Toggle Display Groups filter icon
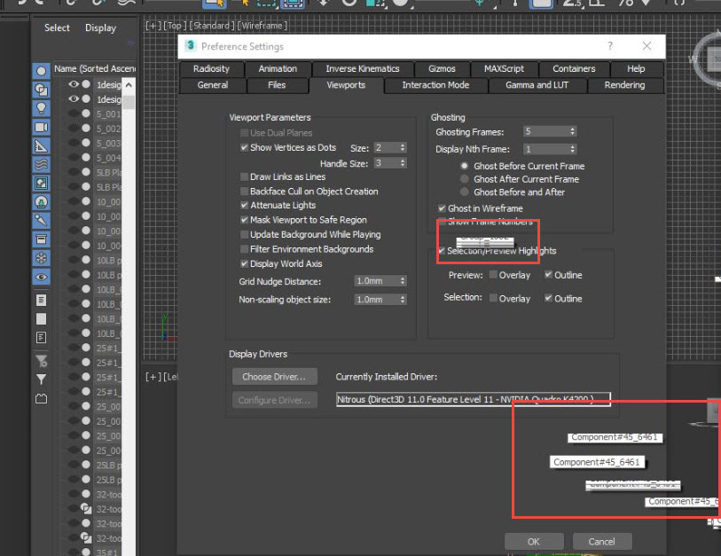This screenshot has height=556, width=721. coord(41,183)
